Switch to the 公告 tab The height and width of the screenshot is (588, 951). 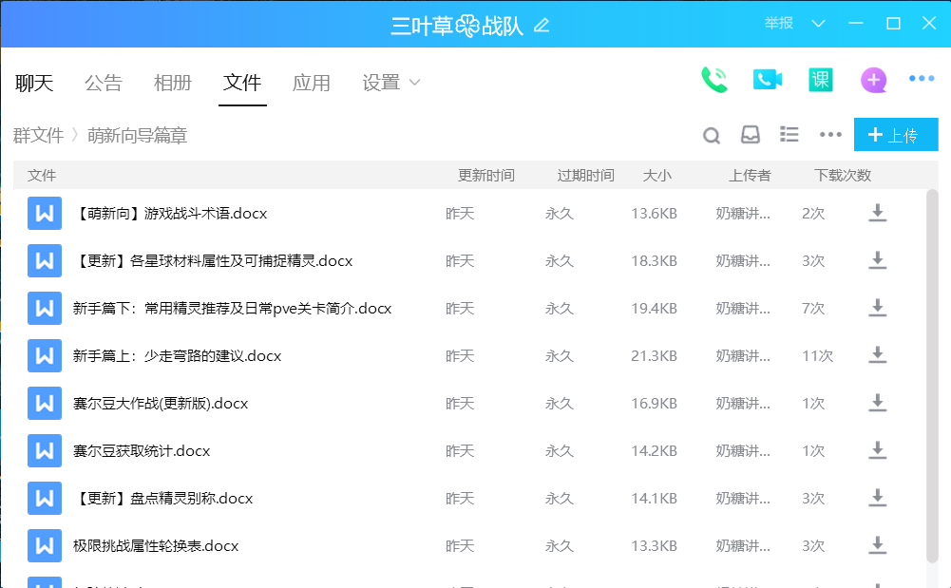click(x=104, y=83)
